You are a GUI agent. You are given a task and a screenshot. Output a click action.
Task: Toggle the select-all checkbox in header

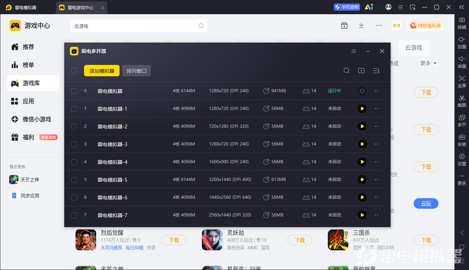coord(74,71)
